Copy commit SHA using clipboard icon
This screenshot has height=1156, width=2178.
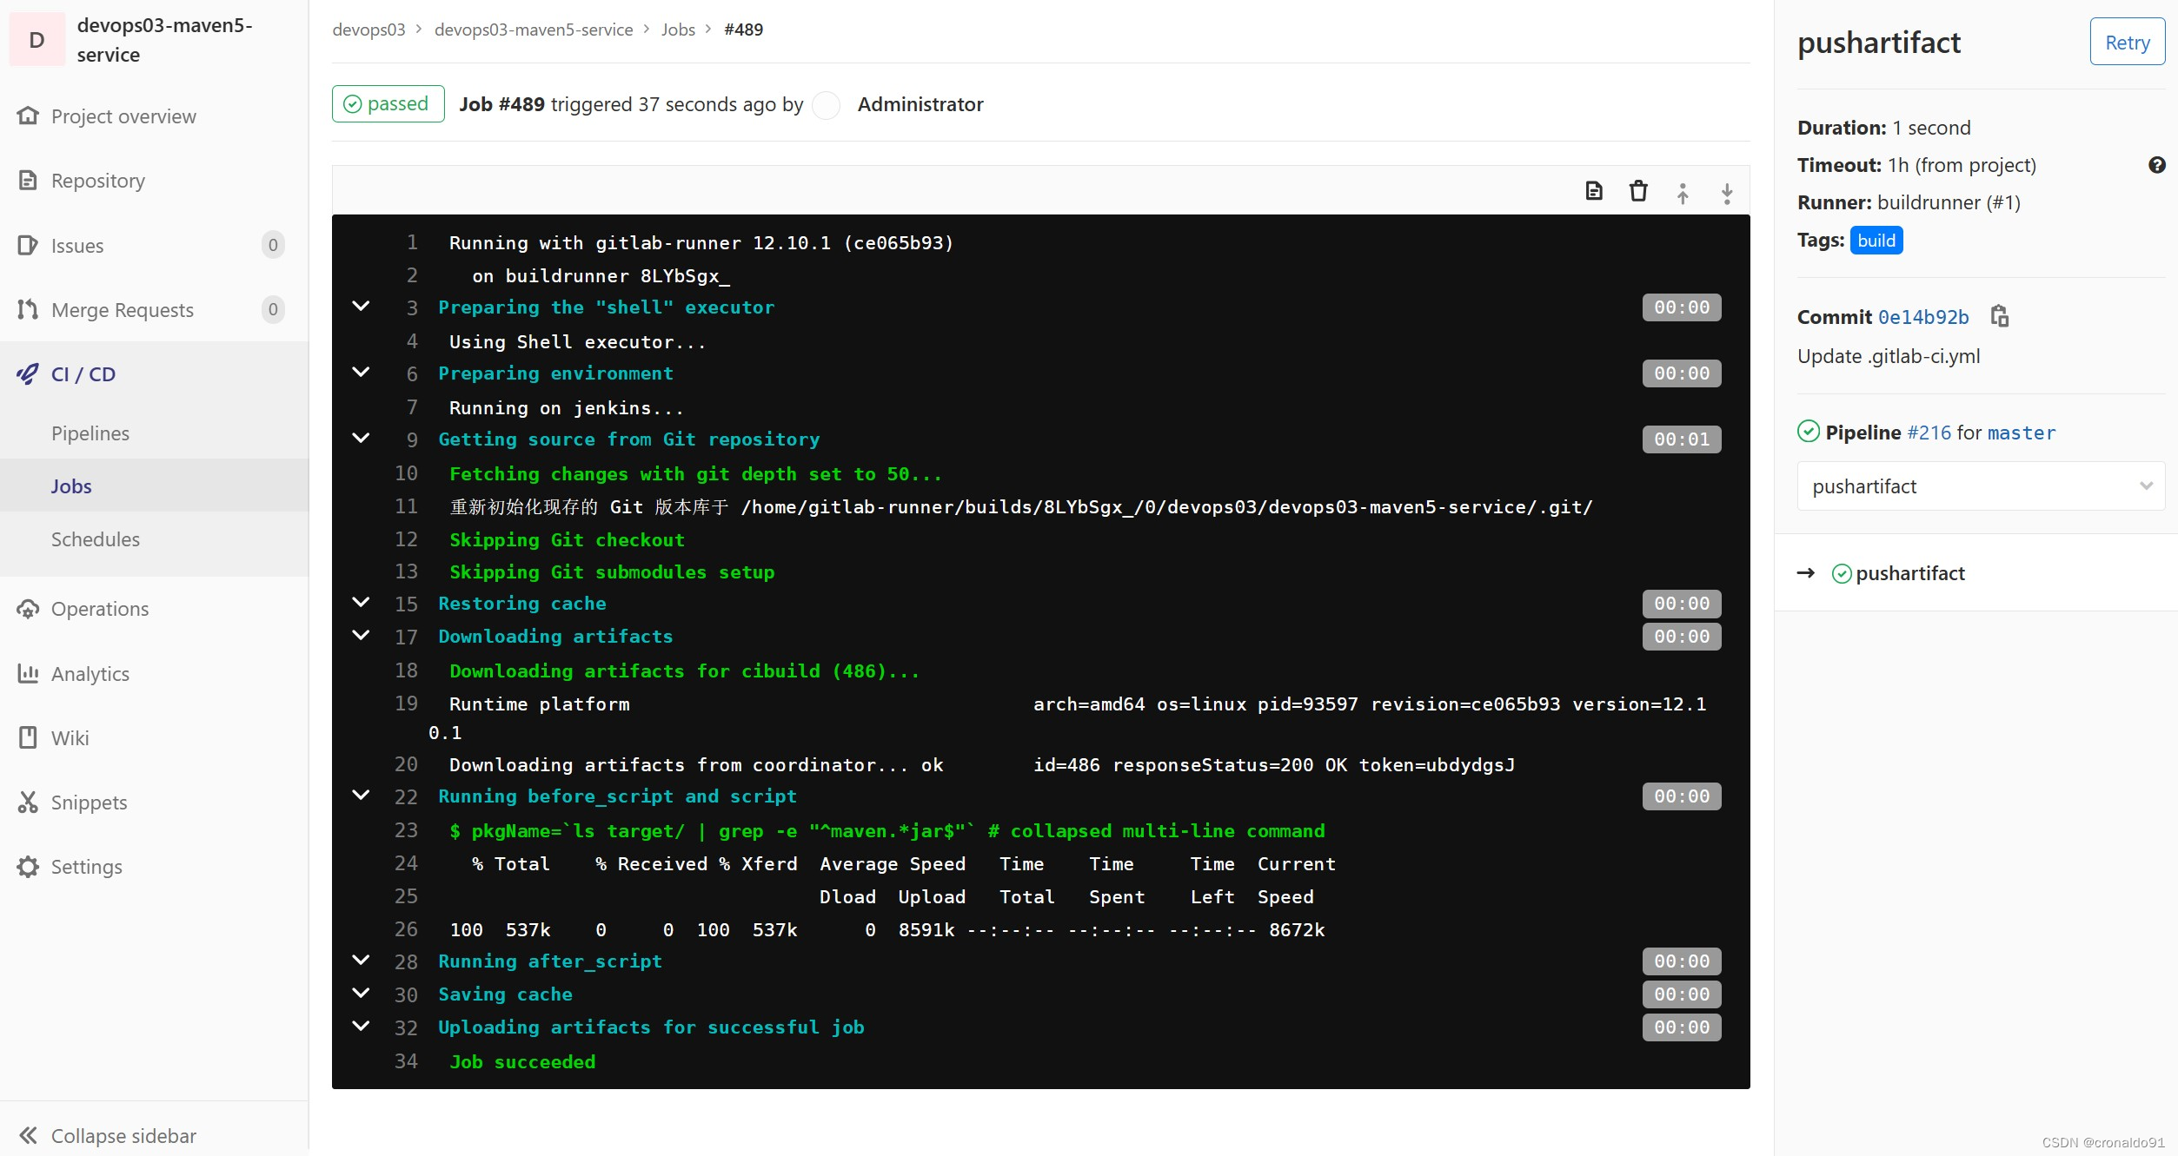pyautogui.click(x=2000, y=316)
